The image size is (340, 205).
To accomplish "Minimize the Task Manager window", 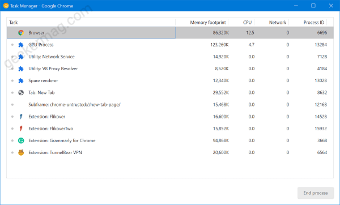I will (296, 6).
